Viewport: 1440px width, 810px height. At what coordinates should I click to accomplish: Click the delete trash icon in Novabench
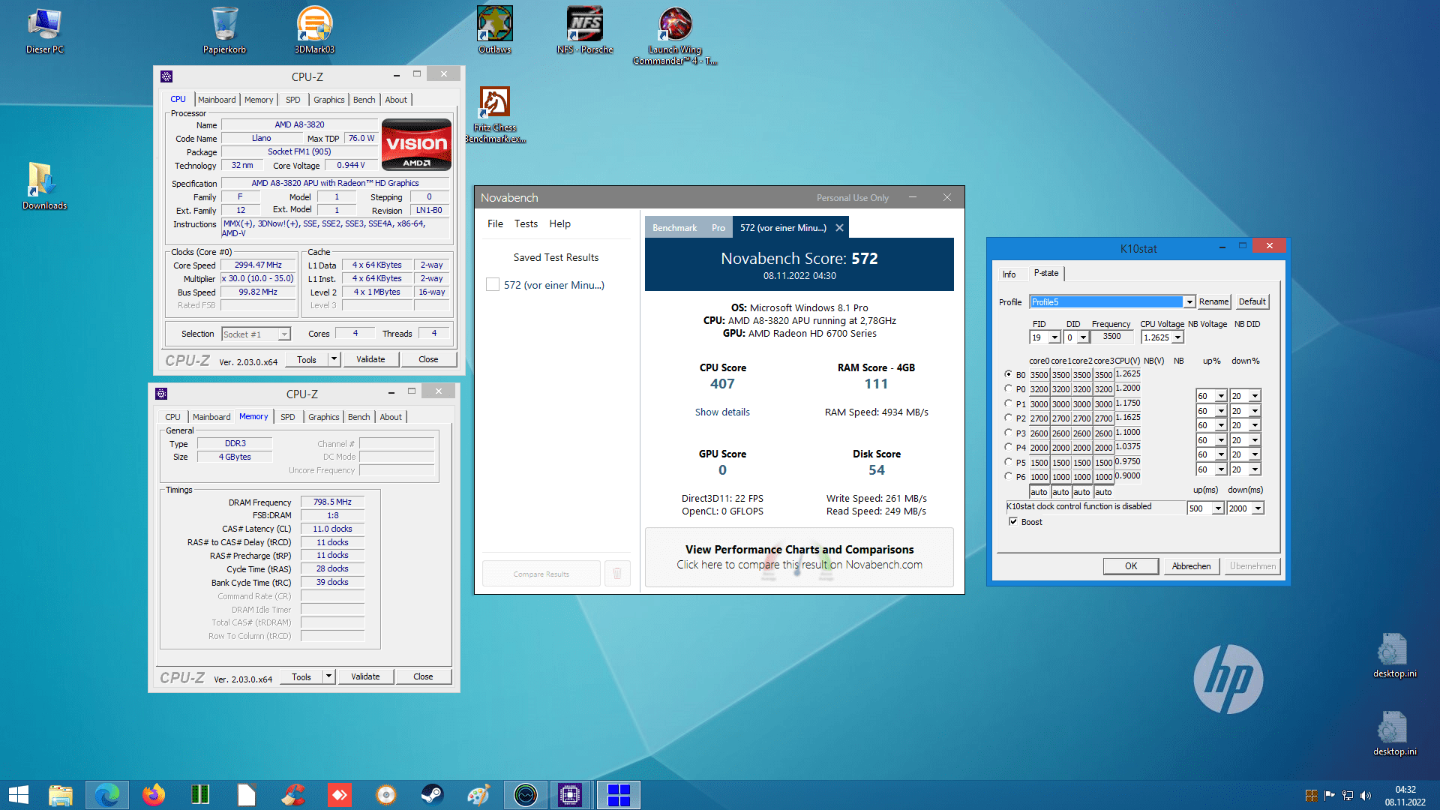pyautogui.click(x=617, y=574)
